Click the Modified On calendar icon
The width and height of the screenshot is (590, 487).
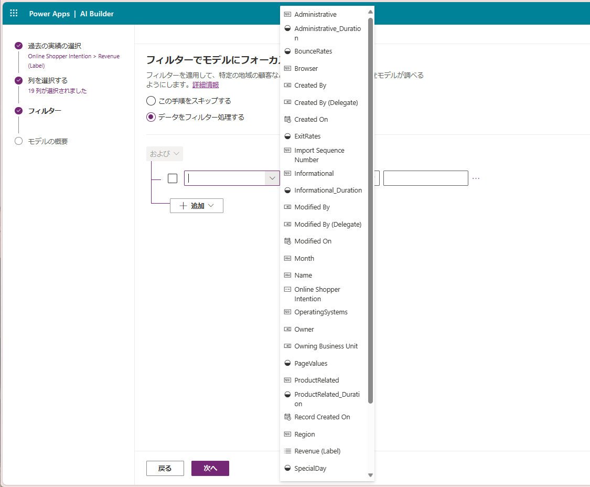(x=287, y=241)
